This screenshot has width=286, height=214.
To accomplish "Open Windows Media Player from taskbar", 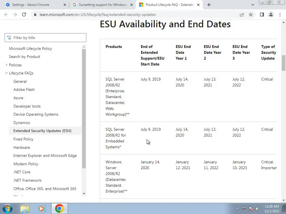I will pyautogui.click(x=42, y=208).
